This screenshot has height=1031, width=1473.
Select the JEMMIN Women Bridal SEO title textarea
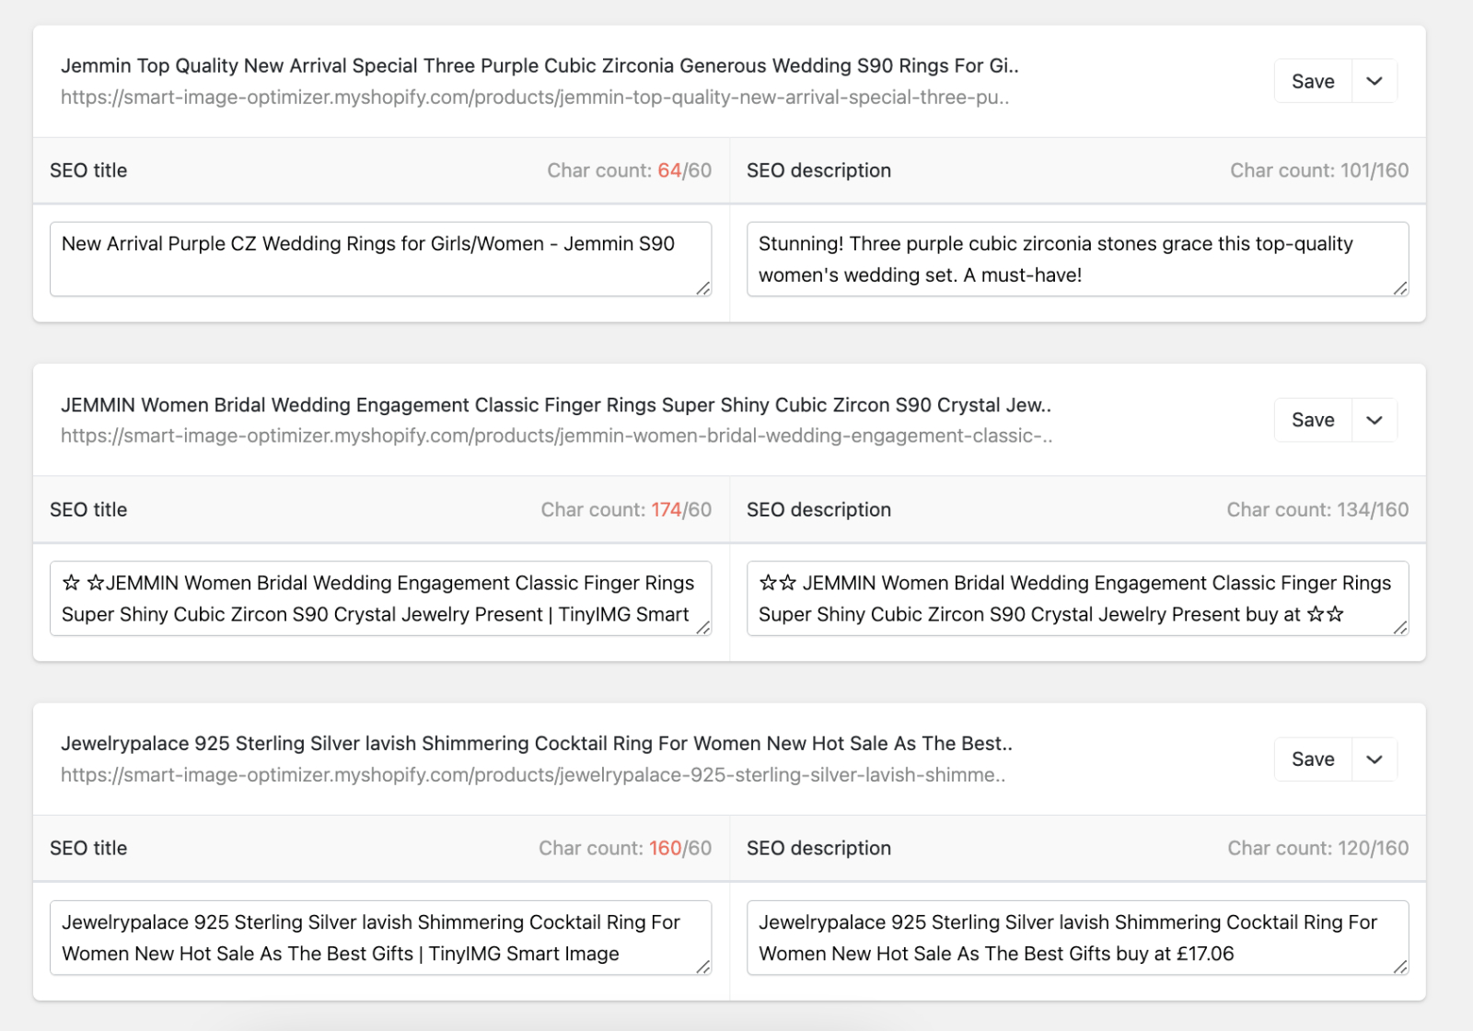click(379, 597)
